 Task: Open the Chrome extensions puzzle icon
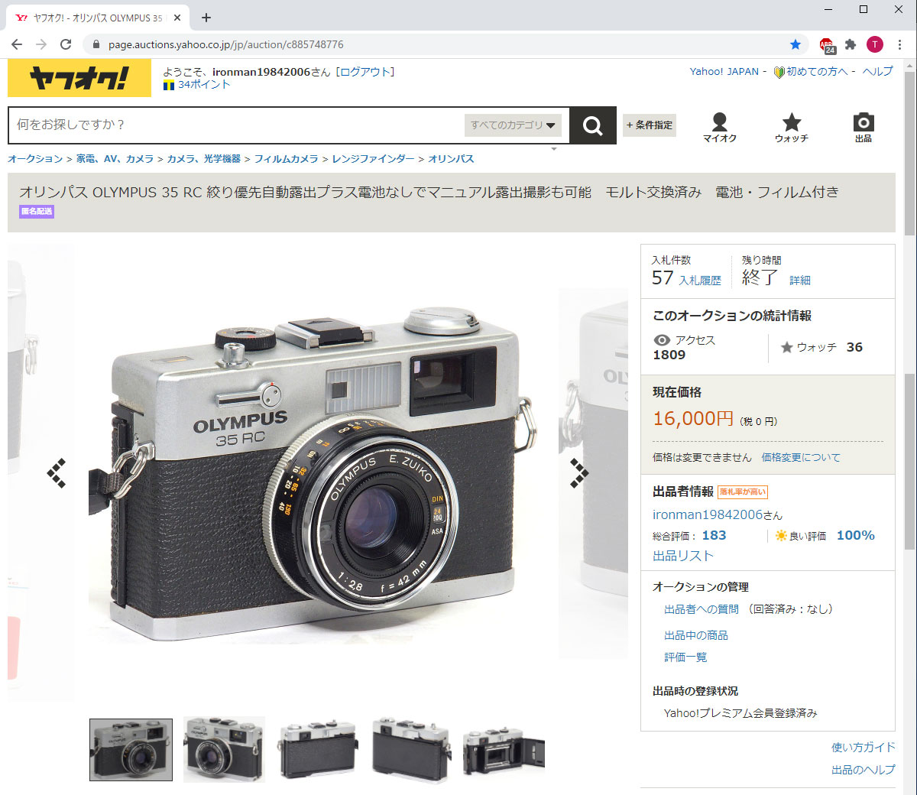851,44
